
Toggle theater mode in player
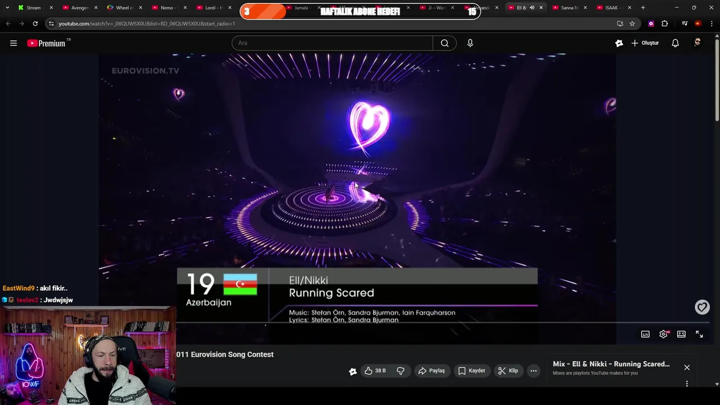(681, 334)
